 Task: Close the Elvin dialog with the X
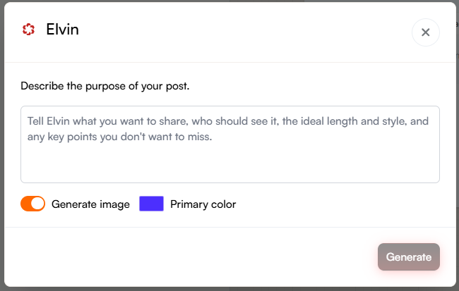425,32
